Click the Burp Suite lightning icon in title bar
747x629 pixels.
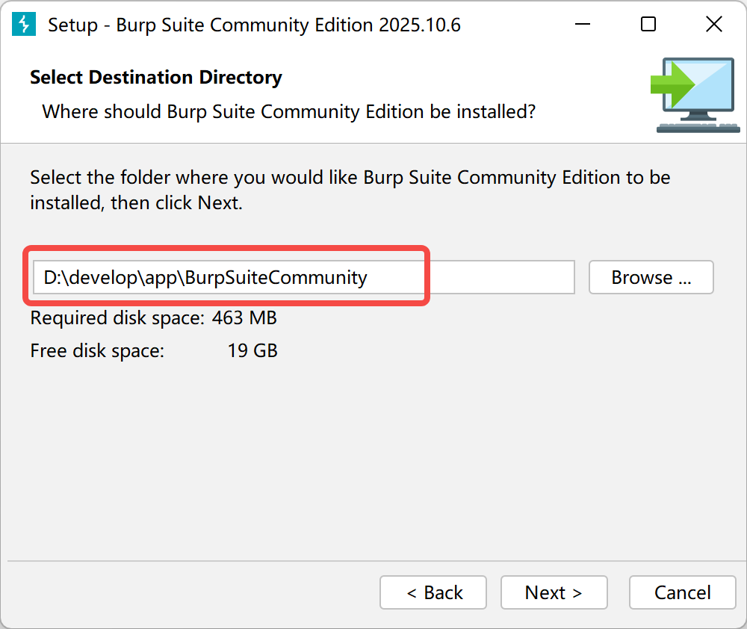coord(24,25)
